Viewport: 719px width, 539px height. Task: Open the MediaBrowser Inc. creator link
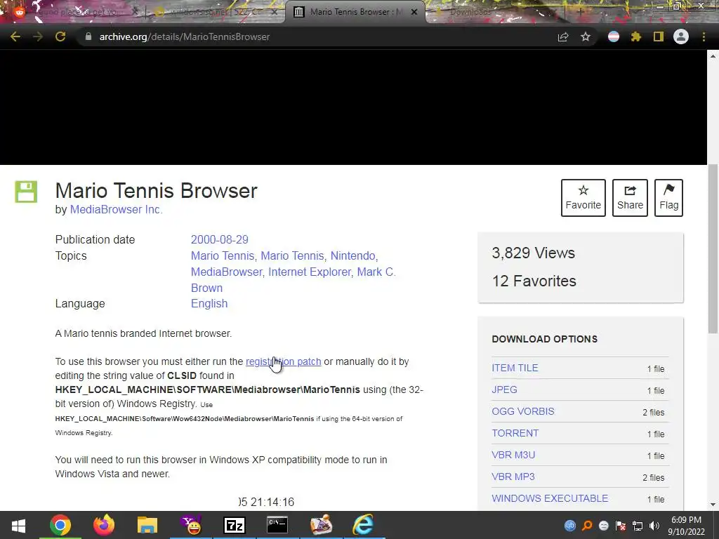(x=116, y=209)
